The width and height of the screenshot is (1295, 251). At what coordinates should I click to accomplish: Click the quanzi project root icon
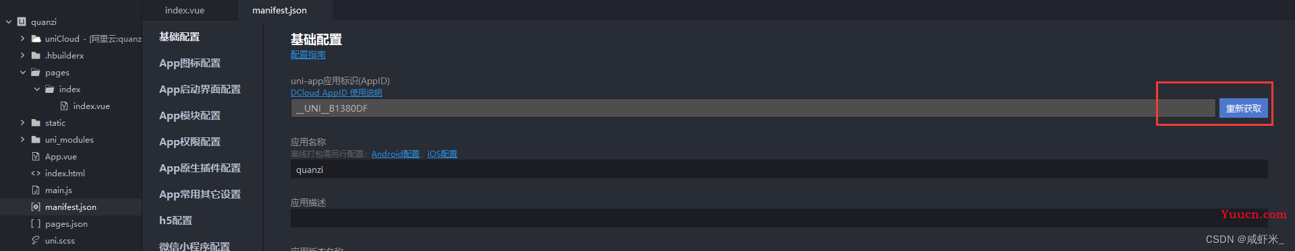pos(22,22)
